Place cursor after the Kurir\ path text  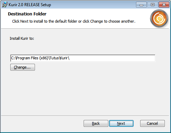point(70,58)
